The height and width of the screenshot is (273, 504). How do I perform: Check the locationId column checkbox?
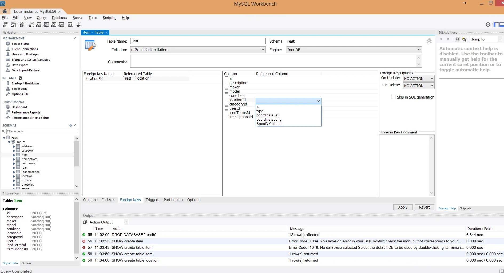226,100
